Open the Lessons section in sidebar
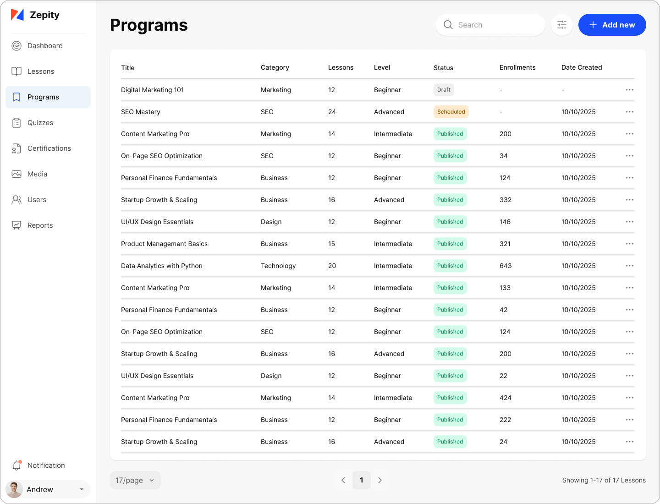The image size is (660, 504). [x=41, y=71]
